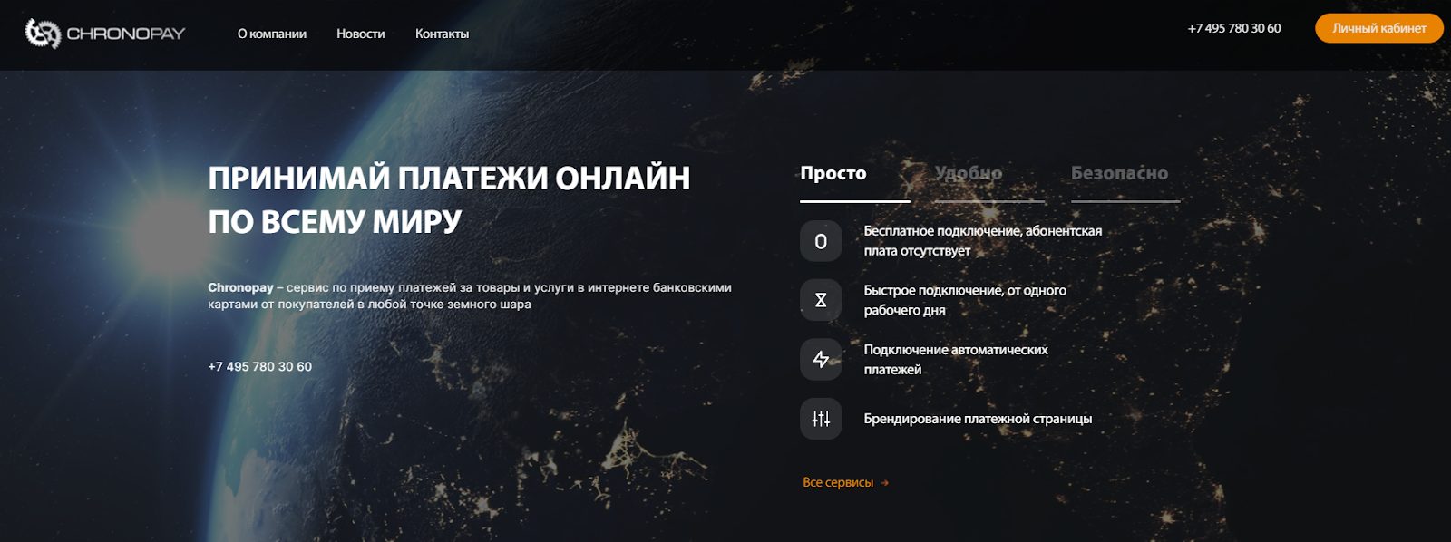Switch to the Удобно tab
This screenshot has width=1451, height=542.
pyautogui.click(x=969, y=173)
